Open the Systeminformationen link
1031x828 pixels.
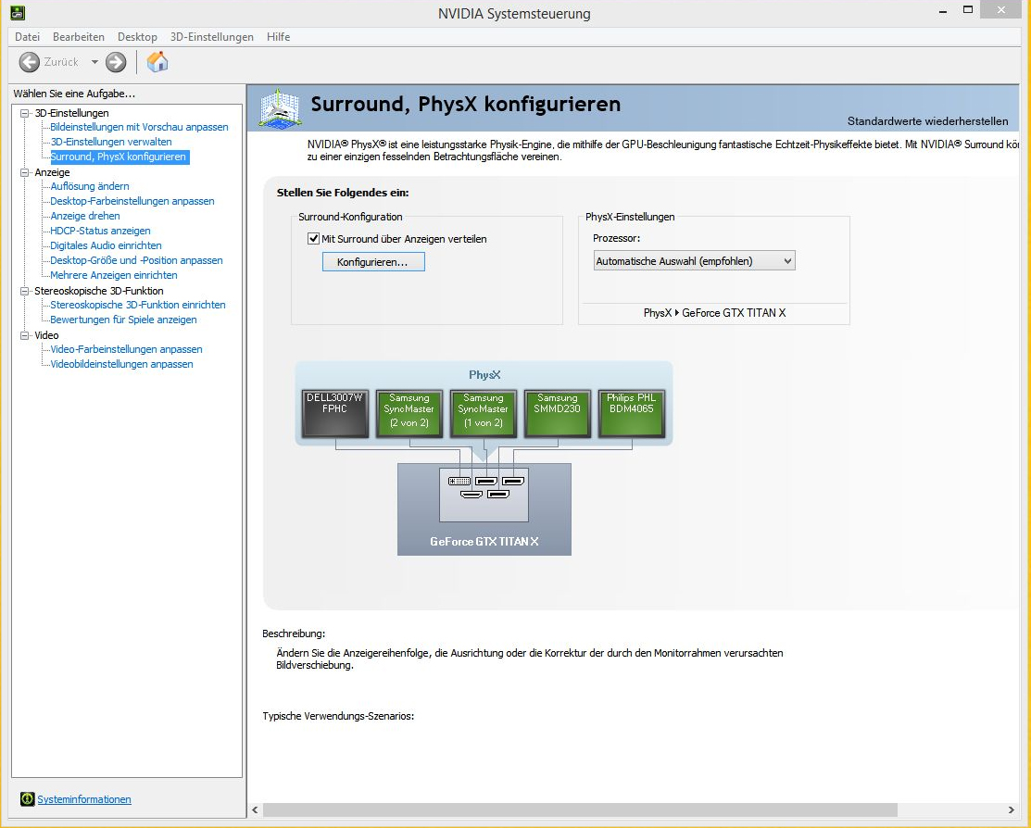click(x=84, y=799)
